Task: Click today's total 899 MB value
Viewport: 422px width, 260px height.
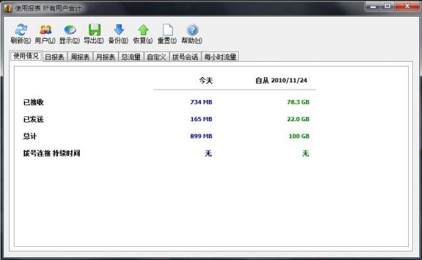Action: pyautogui.click(x=201, y=136)
